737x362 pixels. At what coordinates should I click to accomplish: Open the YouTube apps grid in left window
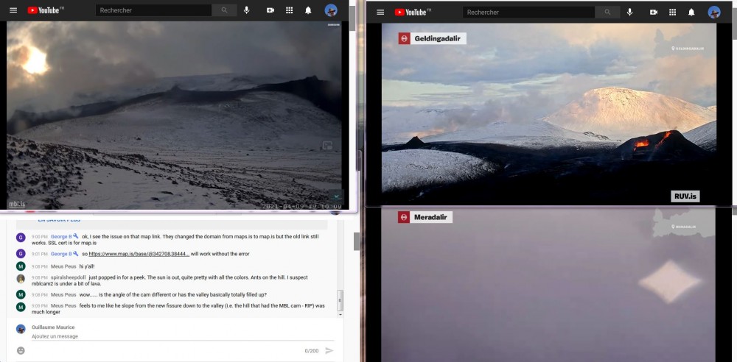[289, 10]
